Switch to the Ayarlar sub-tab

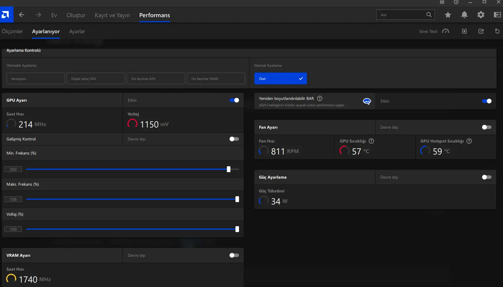coord(77,31)
